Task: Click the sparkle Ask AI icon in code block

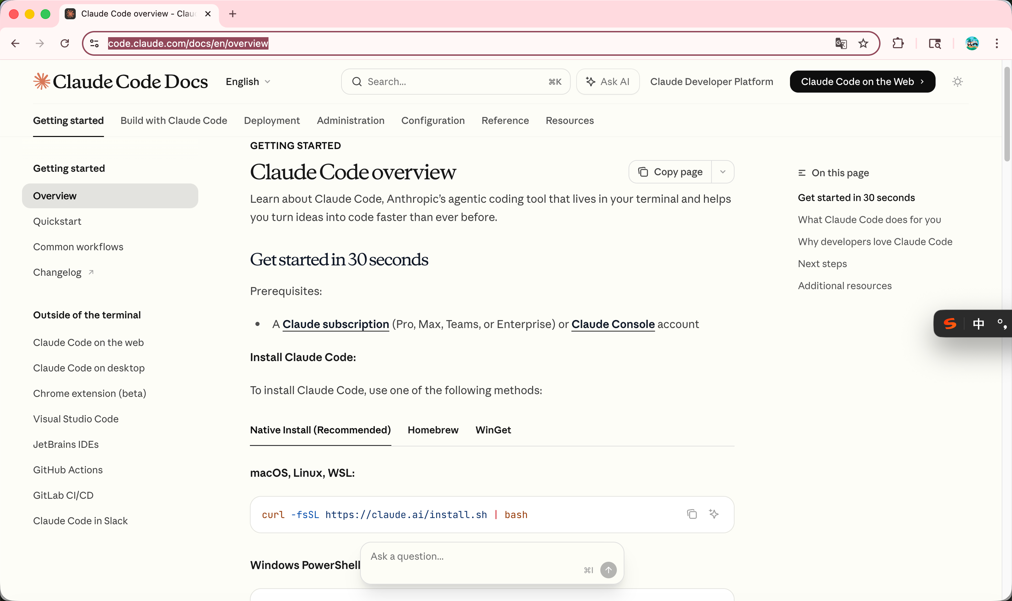Action: [x=714, y=514]
